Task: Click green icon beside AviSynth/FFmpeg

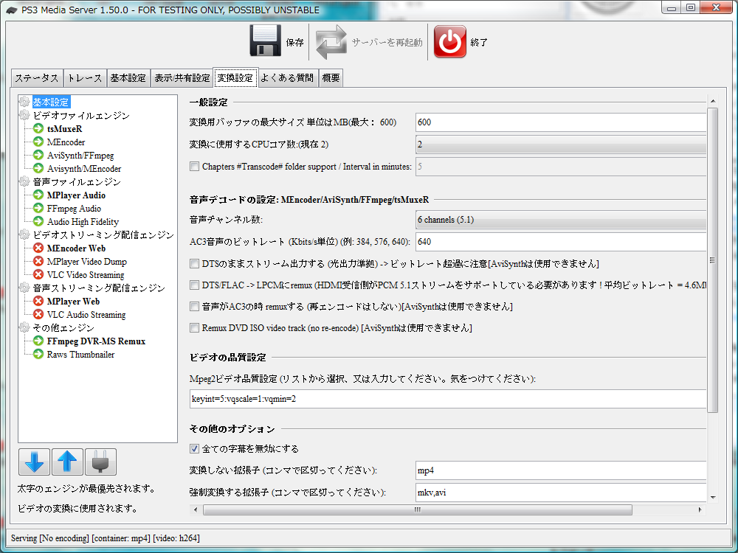Action: point(38,155)
